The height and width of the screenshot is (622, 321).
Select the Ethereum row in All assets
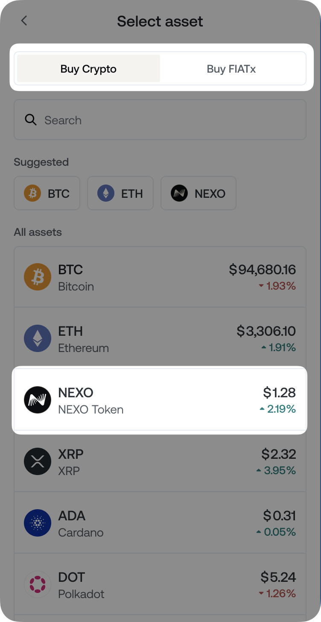pos(160,338)
